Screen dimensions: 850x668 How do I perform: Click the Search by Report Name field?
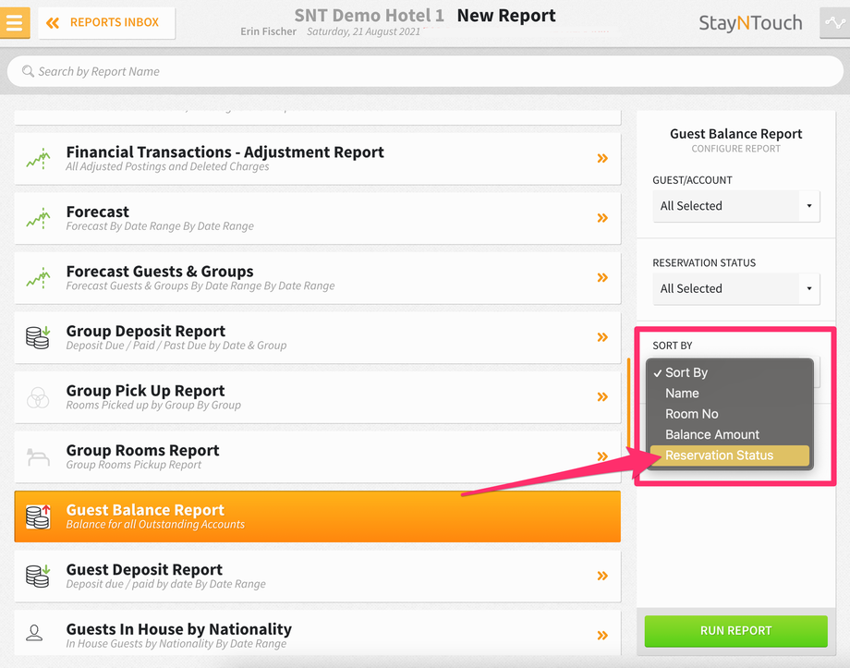click(425, 71)
